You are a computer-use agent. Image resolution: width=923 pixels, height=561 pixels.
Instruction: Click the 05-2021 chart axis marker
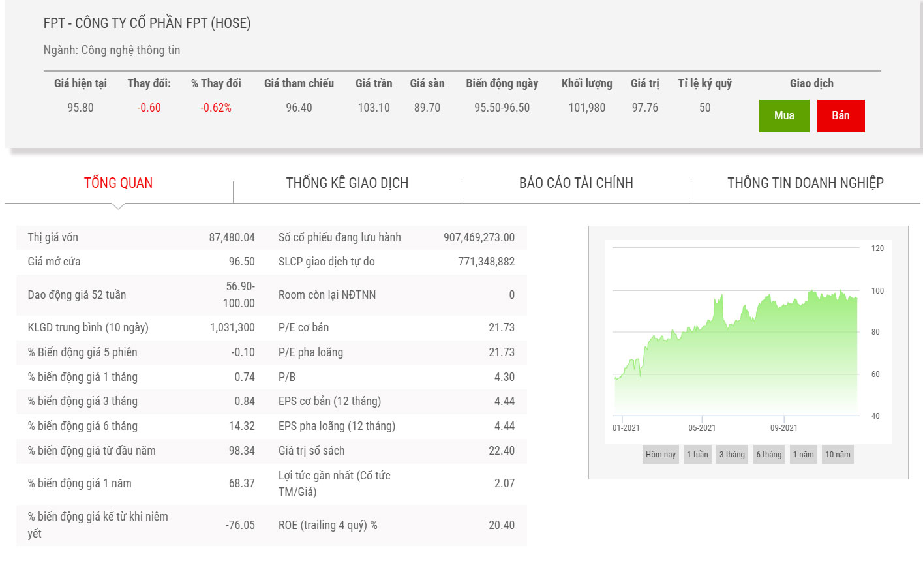(x=702, y=428)
